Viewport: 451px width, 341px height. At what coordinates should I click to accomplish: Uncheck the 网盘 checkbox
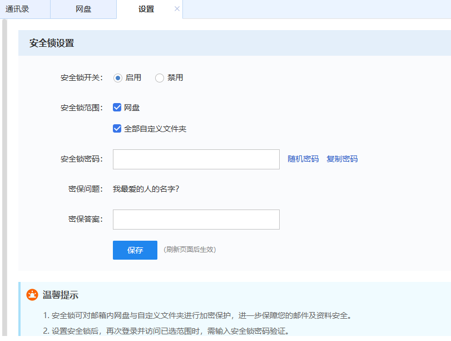[x=117, y=108]
